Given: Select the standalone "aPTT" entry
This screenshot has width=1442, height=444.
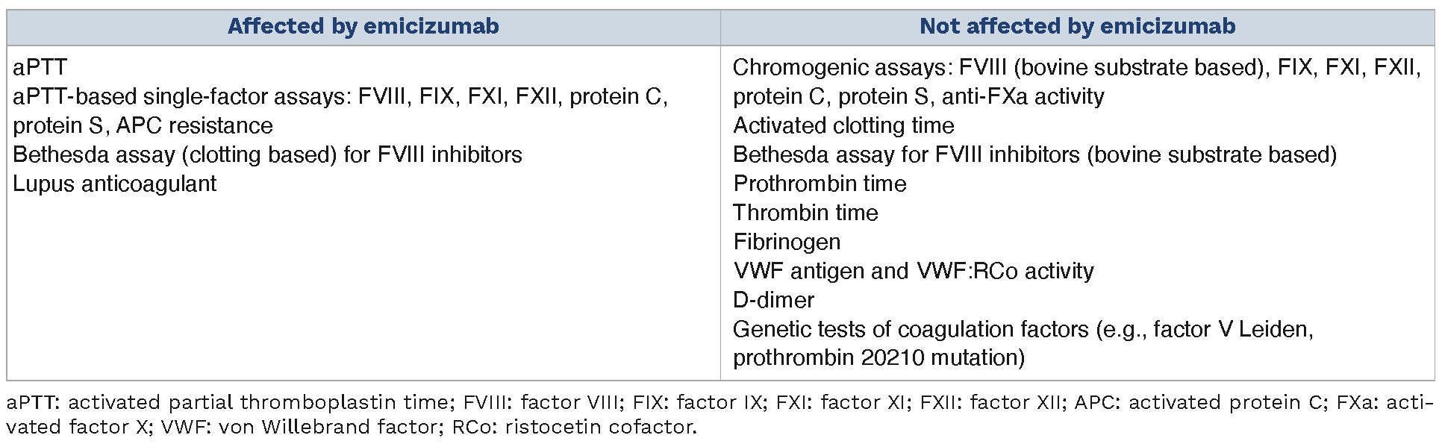Looking at the screenshot, I should pos(40,67).
